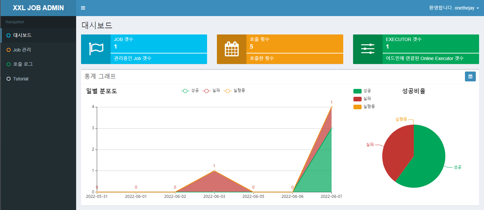484x210 pixels.
Task: Open the 대시보드 menu item
Action: 38,35
